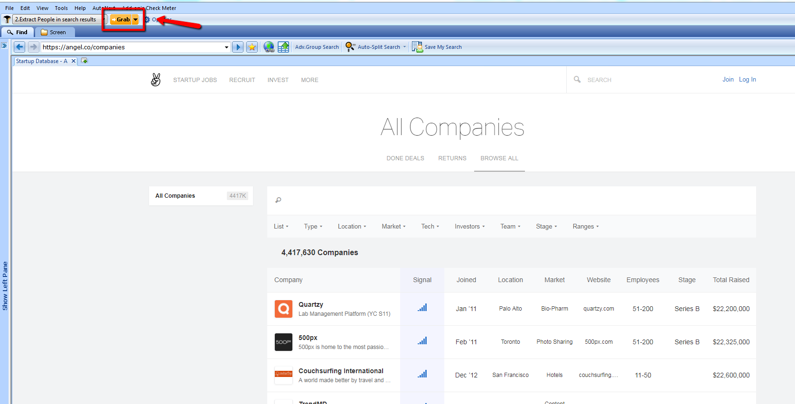Viewport: 795px width, 404px height.
Task: Open the Options gear icon
Action: tap(147, 19)
